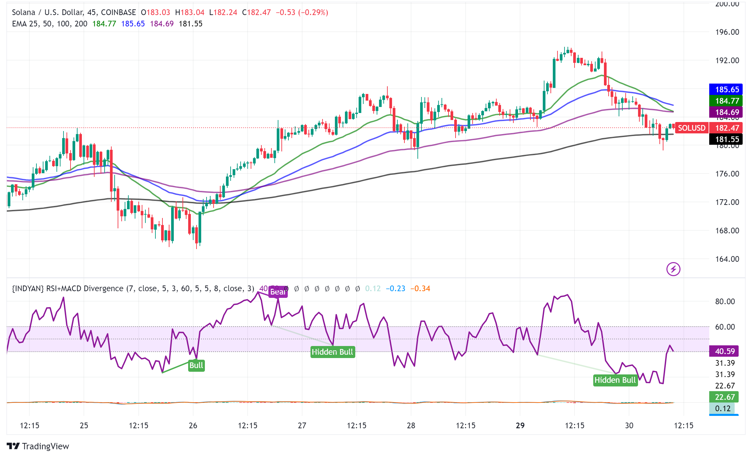The height and width of the screenshot is (458, 752).
Task: Click the purple 40.59 RSI value label
Action: click(x=725, y=351)
